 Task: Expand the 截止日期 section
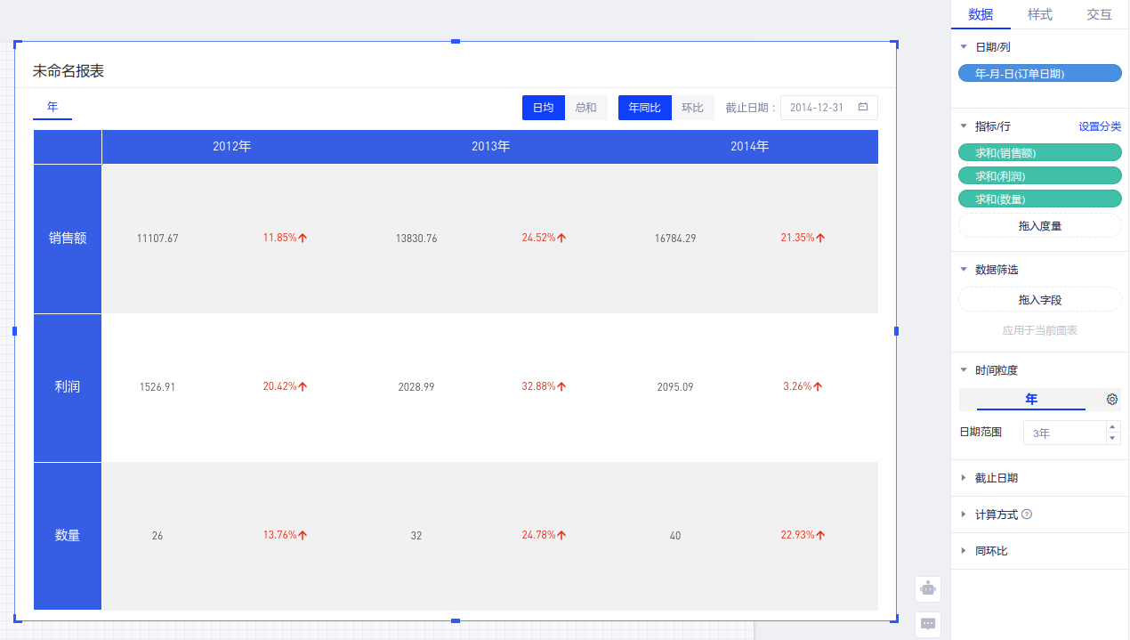pyautogui.click(x=996, y=478)
